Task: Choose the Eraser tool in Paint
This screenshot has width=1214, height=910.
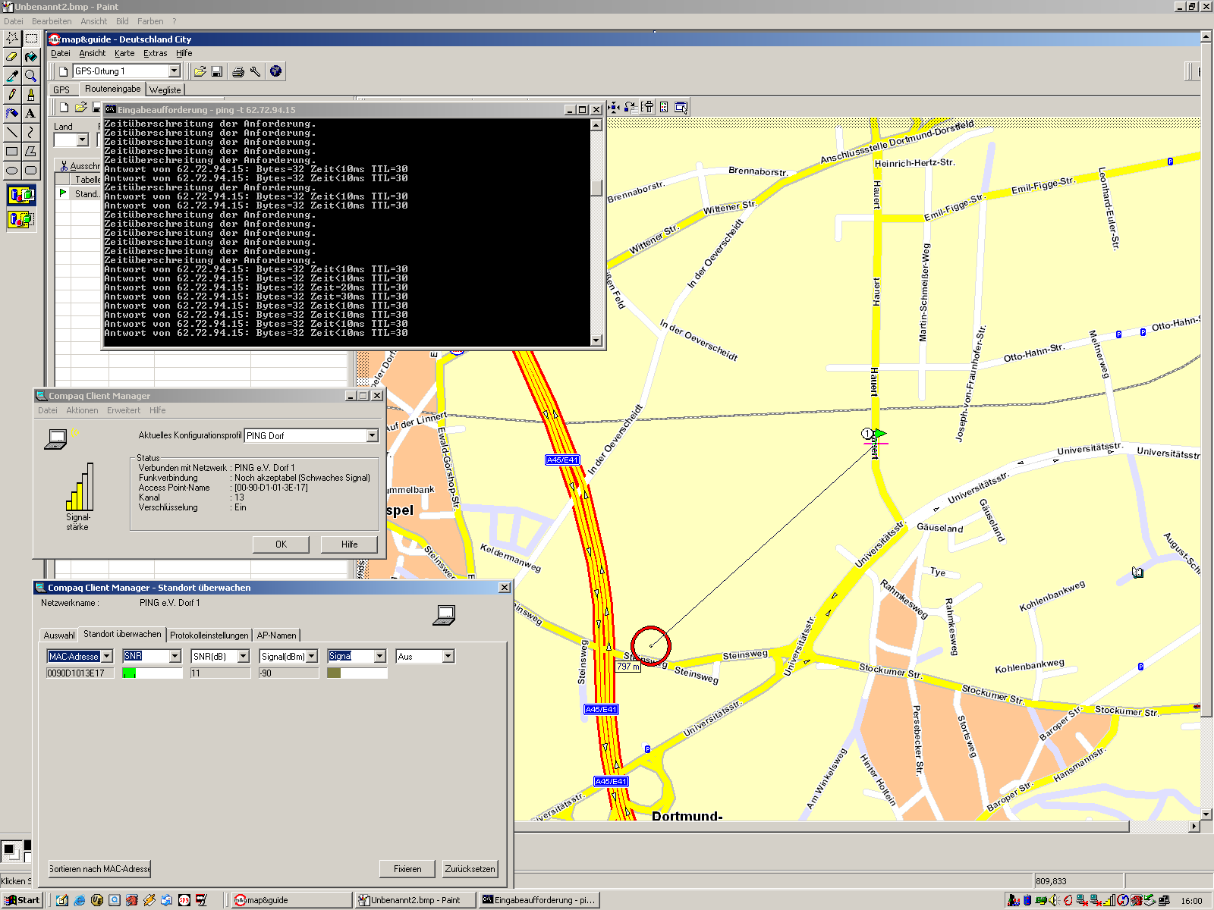Action: point(12,57)
